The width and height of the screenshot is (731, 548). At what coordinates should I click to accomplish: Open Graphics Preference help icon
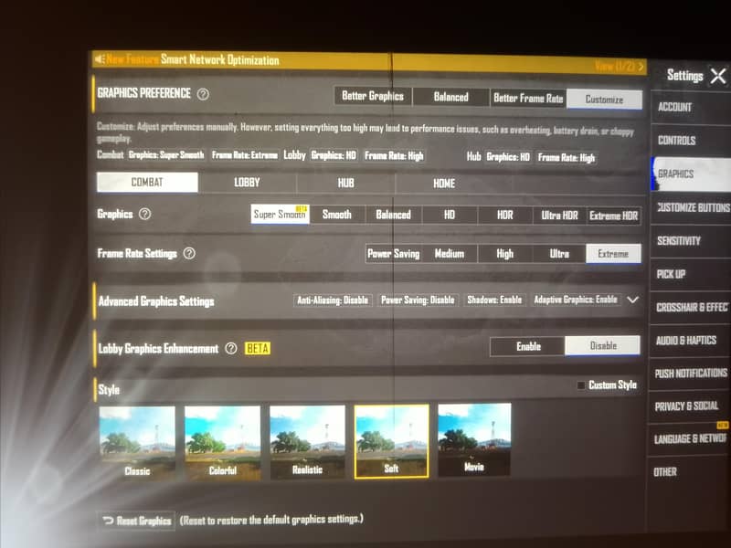point(203,94)
